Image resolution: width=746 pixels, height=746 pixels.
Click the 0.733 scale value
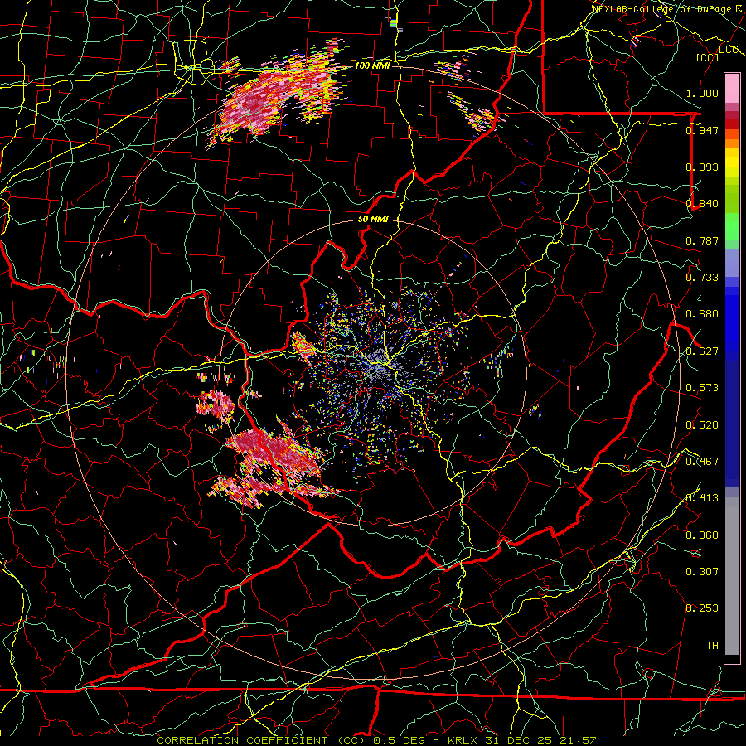(x=702, y=278)
